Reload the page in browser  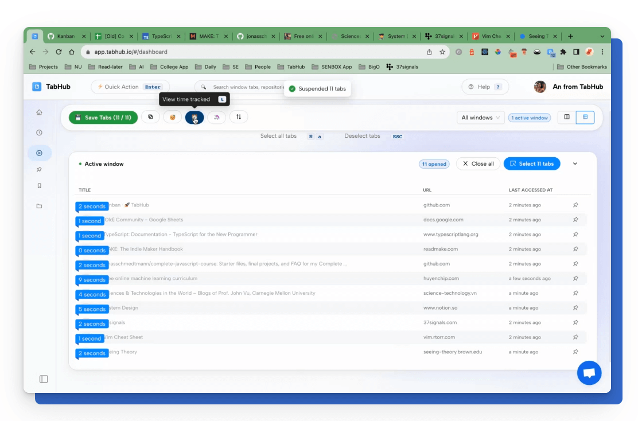pos(59,52)
